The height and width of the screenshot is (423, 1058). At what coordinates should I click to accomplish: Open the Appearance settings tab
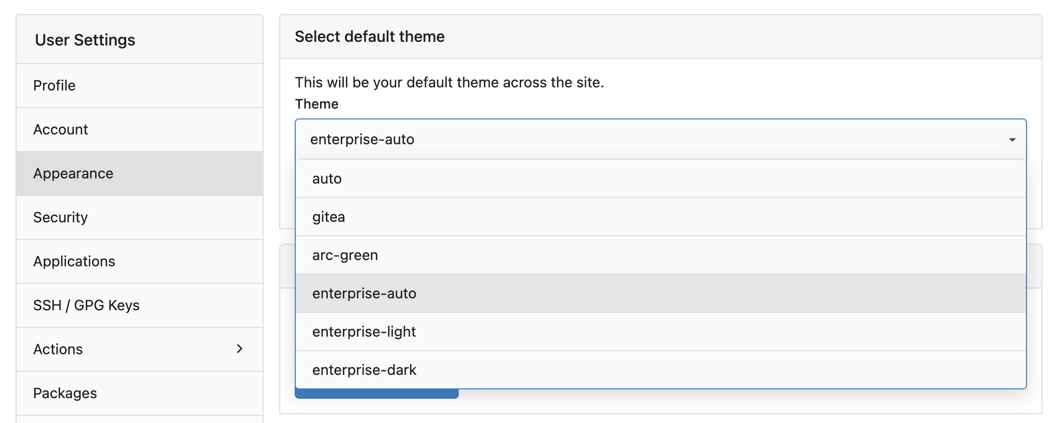(x=73, y=174)
